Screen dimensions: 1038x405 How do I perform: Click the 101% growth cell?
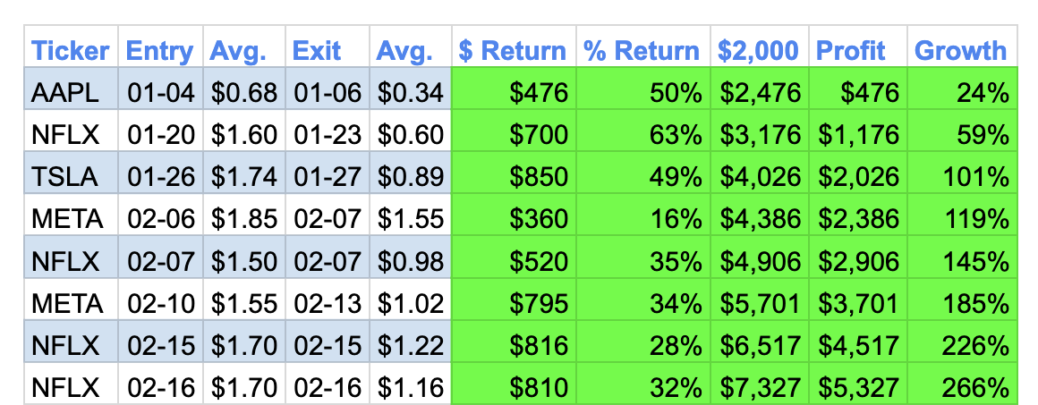coord(977,177)
